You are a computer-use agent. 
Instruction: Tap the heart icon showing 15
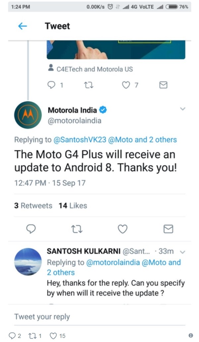(53, 336)
